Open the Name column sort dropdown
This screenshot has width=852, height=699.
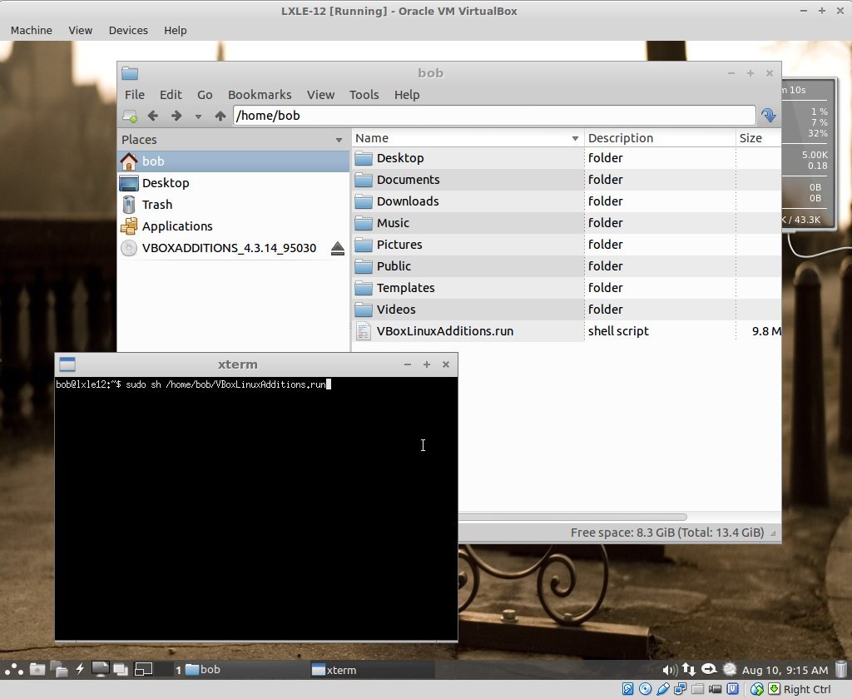[x=575, y=138]
